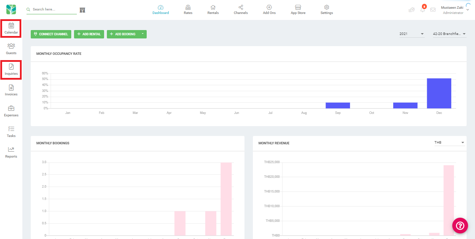
Task: Open the Expenses briefcase icon
Action: click(11, 108)
